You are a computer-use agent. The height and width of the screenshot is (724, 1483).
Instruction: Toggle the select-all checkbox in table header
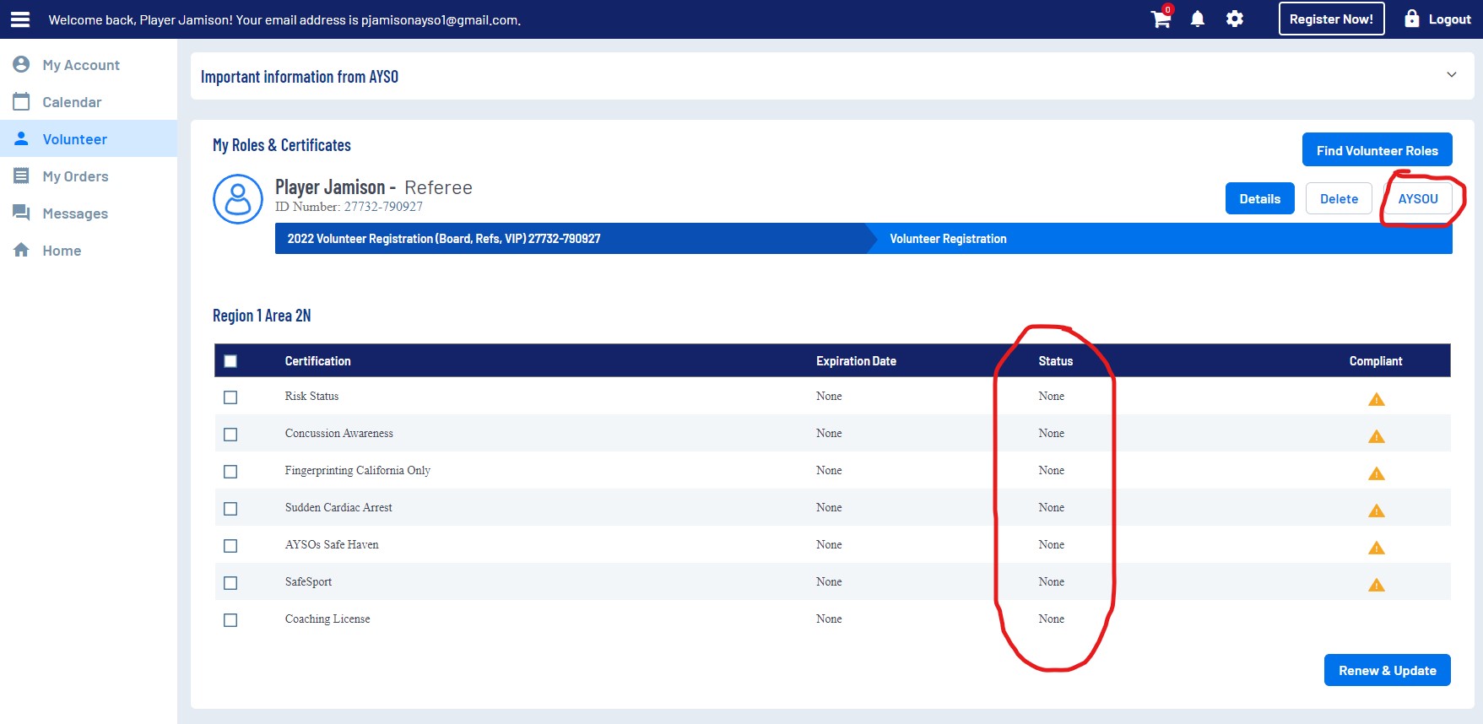[230, 361]
